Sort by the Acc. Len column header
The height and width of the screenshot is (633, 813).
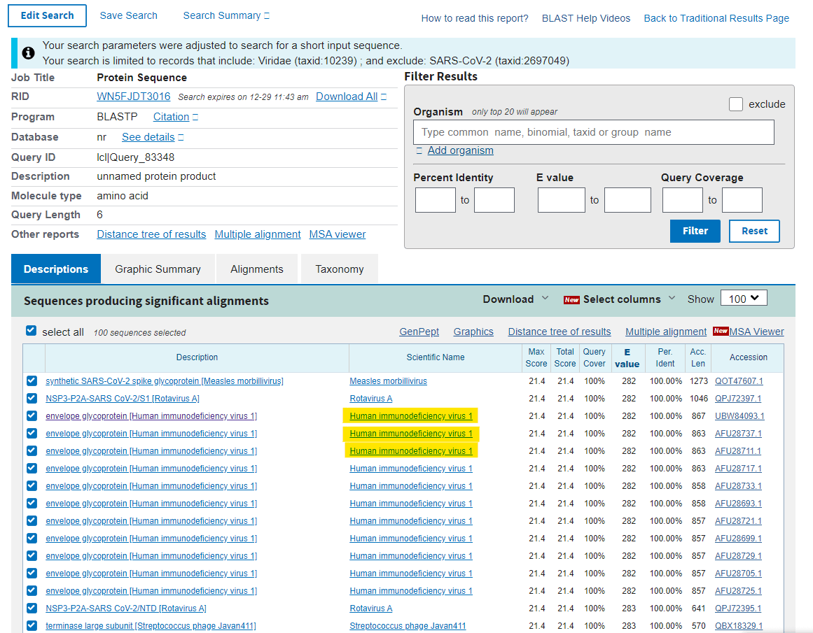click(698, 357)
